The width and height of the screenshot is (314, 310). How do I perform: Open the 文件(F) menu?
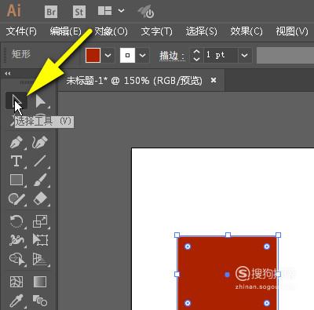tap(21, 31)
